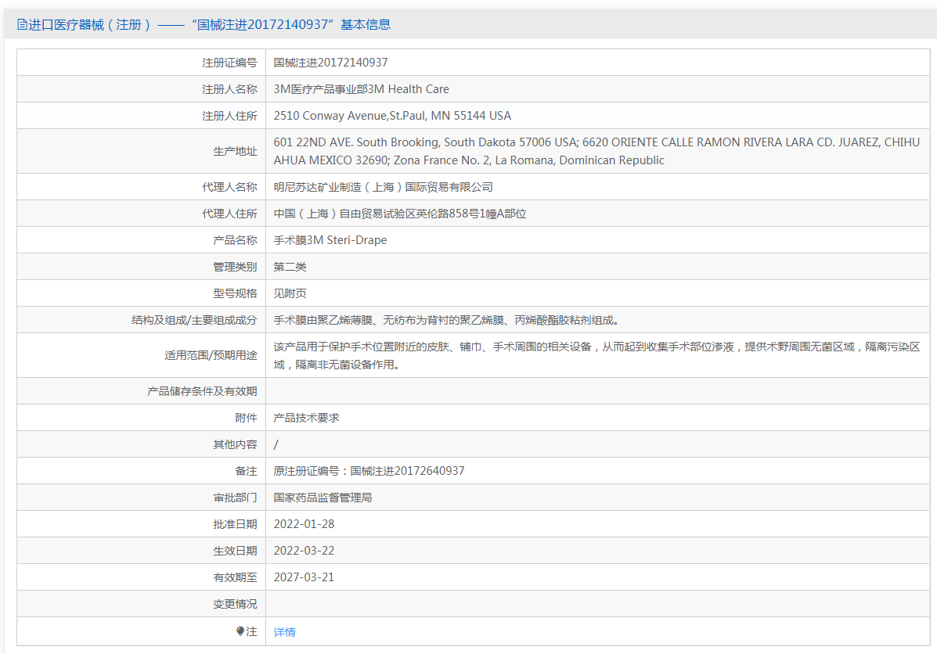Click the document icon in header
The width and height of the screenshot is (937, 654).
(x=21, y=24)
